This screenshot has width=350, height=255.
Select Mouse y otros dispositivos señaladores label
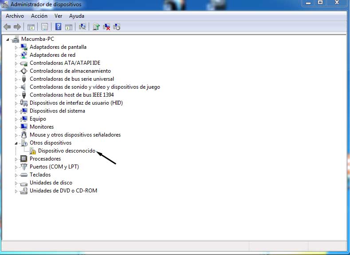[x=75, y=135]
